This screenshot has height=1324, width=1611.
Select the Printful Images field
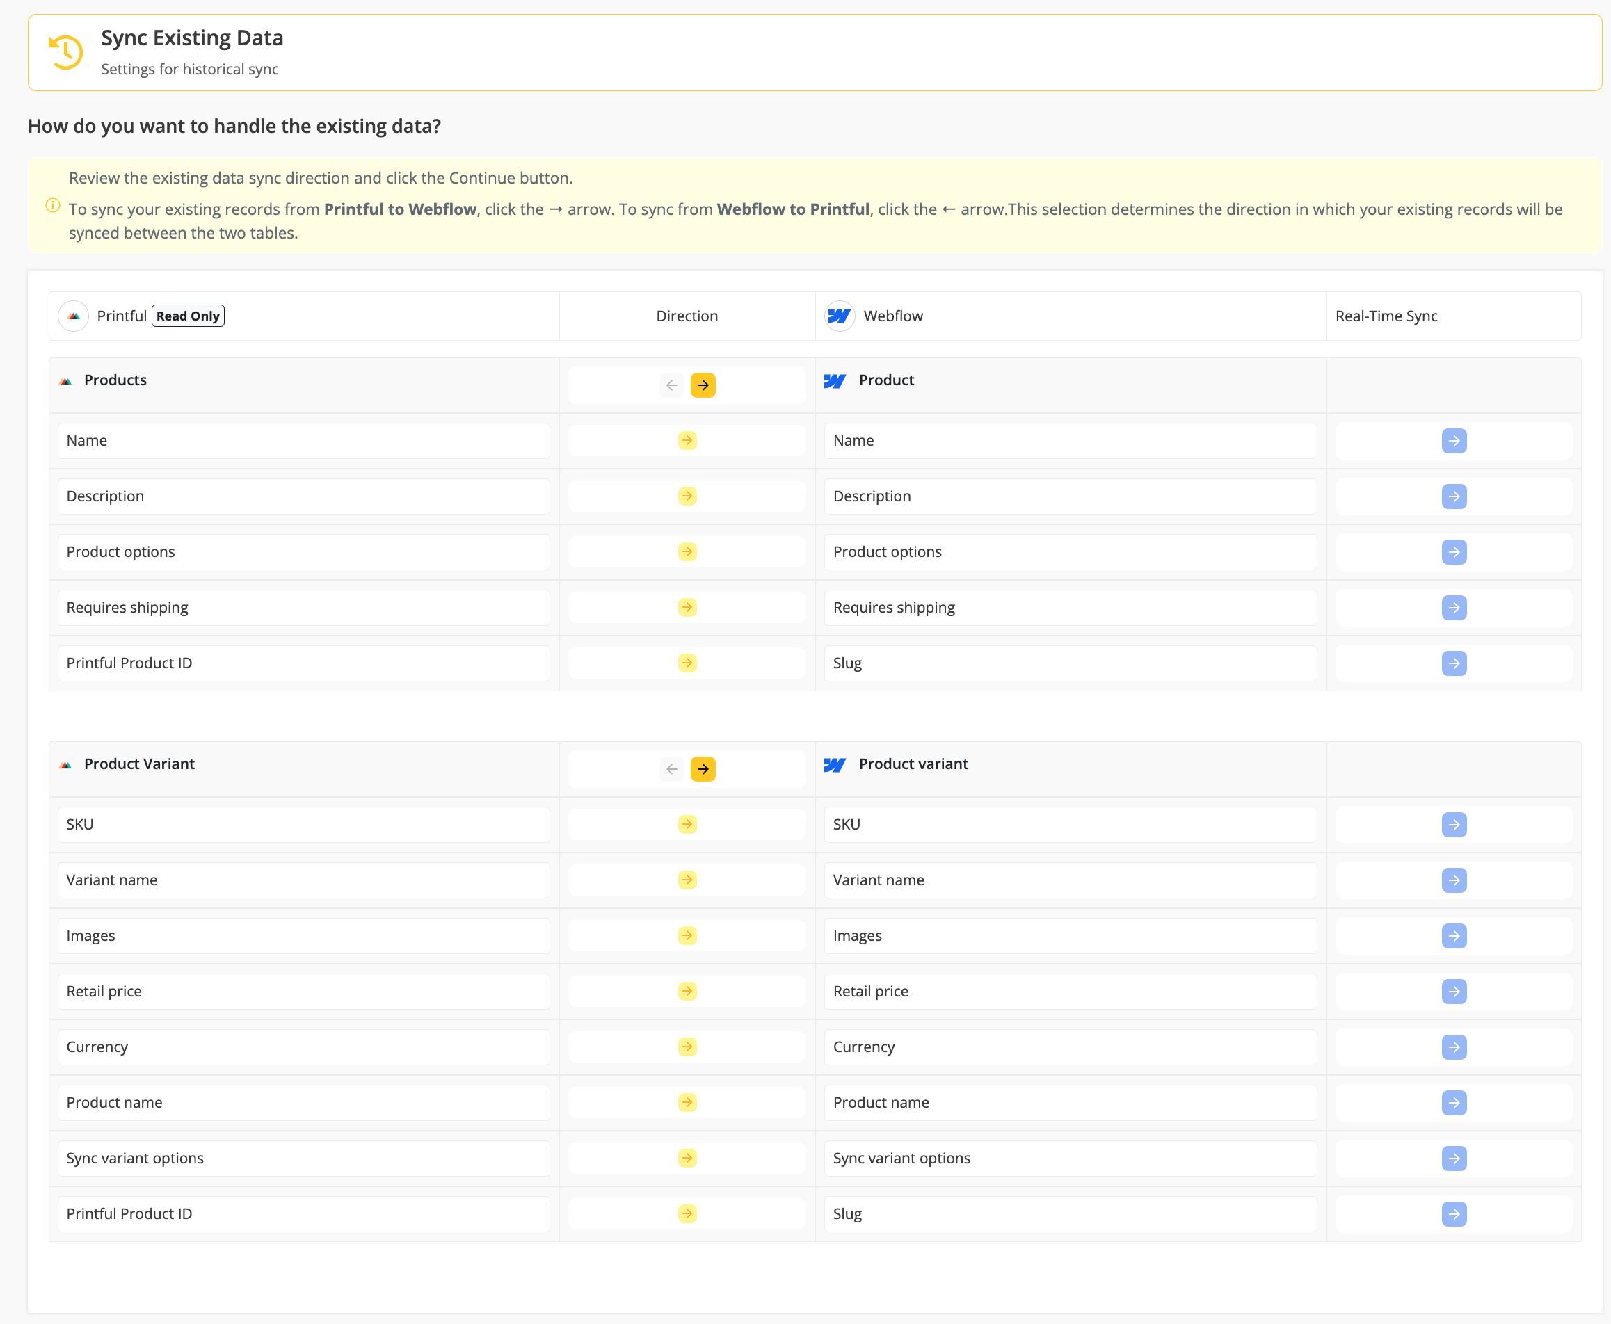click(x=303, y=936)
